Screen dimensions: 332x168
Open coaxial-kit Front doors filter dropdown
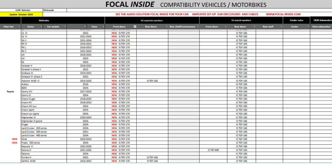(225, 27)
